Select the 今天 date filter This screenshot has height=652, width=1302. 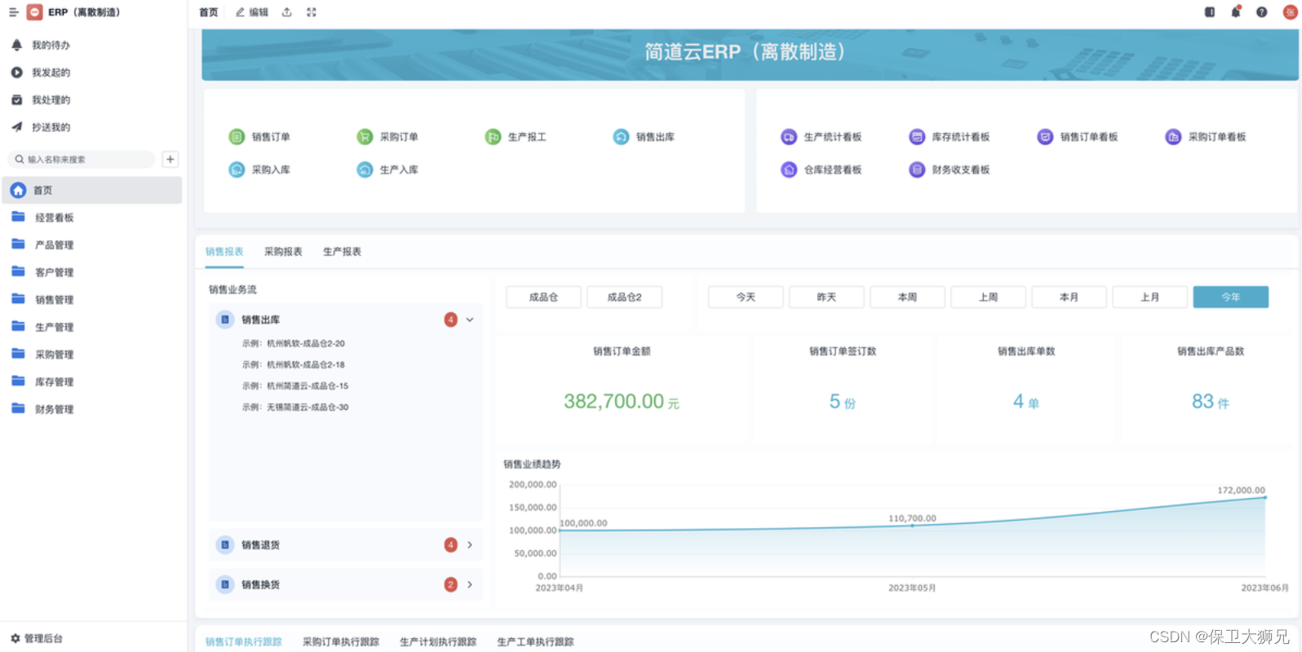point(746,297)
